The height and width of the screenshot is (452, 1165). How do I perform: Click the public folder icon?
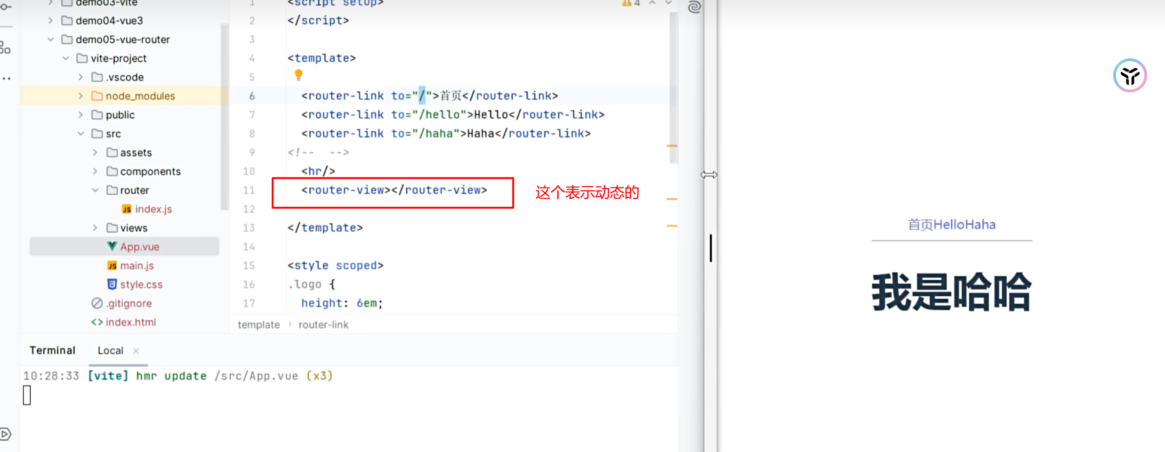click(x=97, y=115)
